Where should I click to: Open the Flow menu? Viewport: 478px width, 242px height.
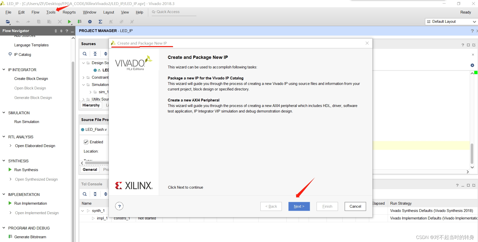(x=35, y=12)
